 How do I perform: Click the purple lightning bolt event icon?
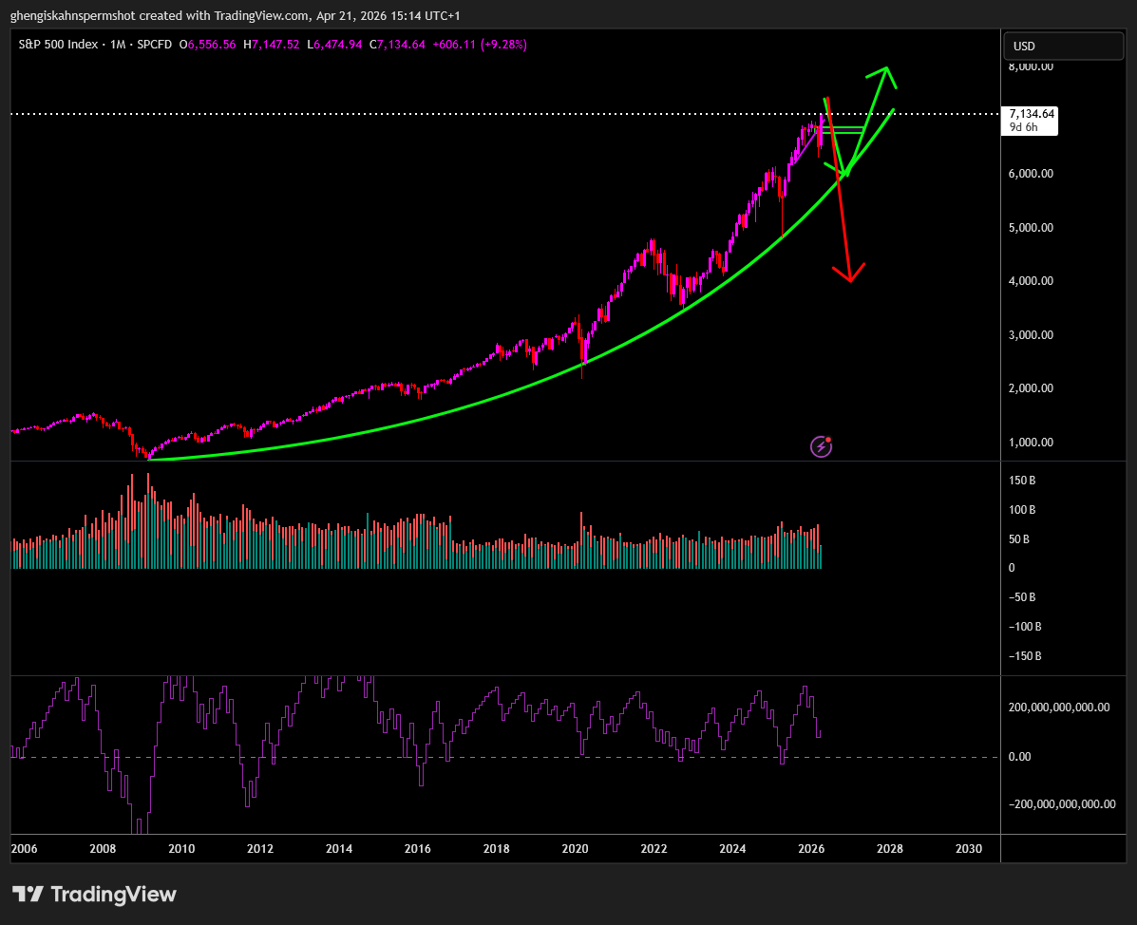point(821,446)
